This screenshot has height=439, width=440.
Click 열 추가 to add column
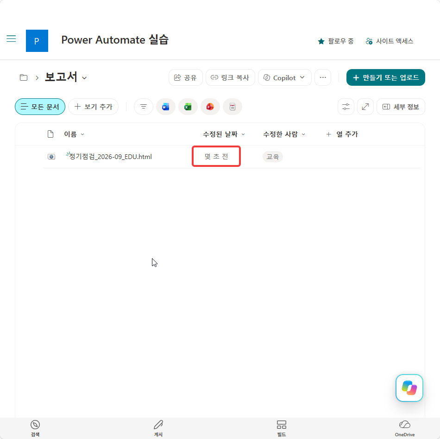342,134
